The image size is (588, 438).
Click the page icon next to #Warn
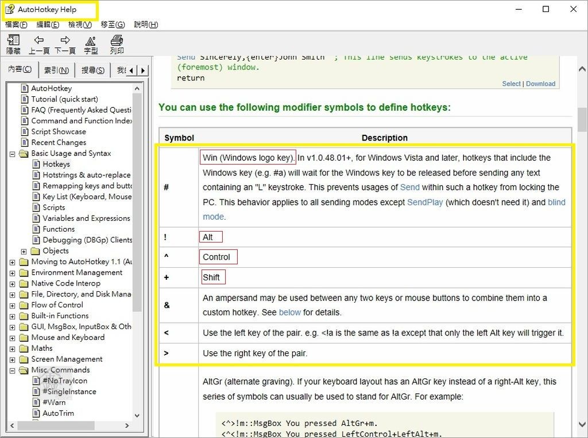36,402
